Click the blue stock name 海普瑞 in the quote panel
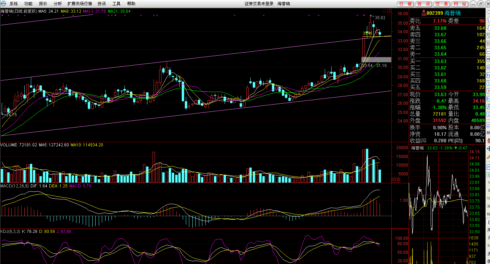Screen dimensions: 490x264 point(453,13)
